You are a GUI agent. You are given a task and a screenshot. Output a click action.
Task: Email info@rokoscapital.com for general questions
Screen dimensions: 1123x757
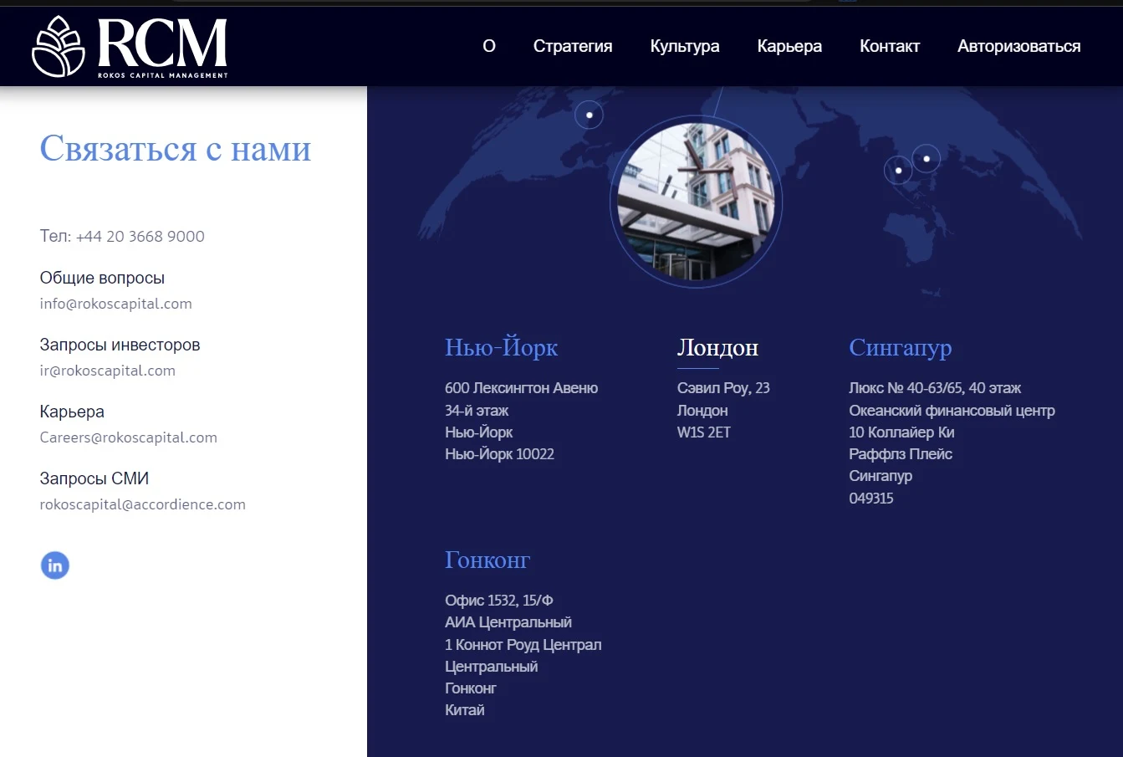coord(115,304)
